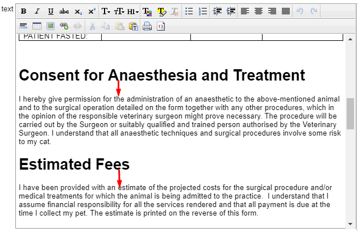Open the H1 heading format dropdown
Screen dimensions: 358x236
coord(133,11)
